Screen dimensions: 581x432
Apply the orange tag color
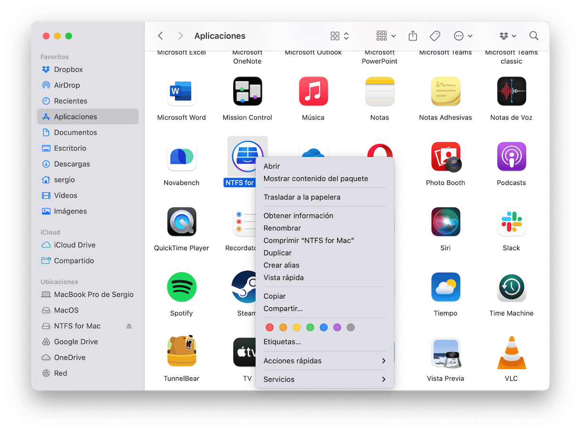pyautogui.click(x=283, y=327)
